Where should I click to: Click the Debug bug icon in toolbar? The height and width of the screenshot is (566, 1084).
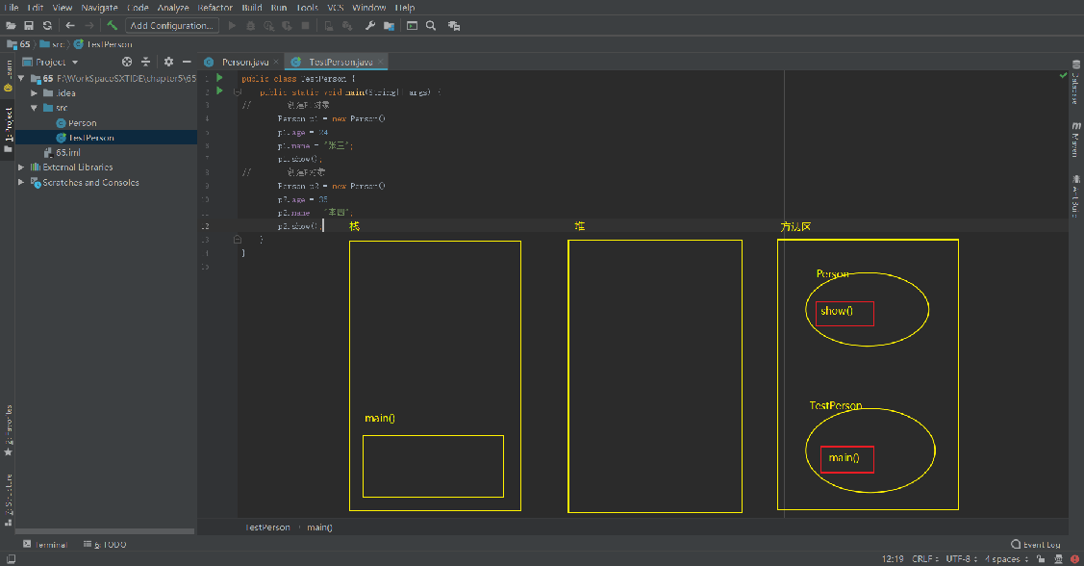(x=250, y=26)
